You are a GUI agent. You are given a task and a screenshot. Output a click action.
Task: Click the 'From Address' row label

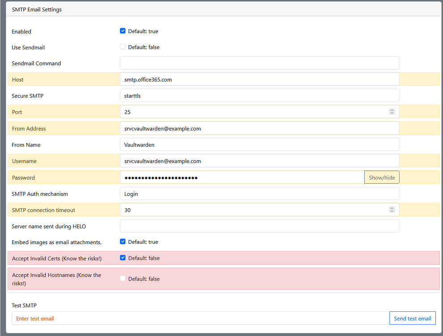29,129
